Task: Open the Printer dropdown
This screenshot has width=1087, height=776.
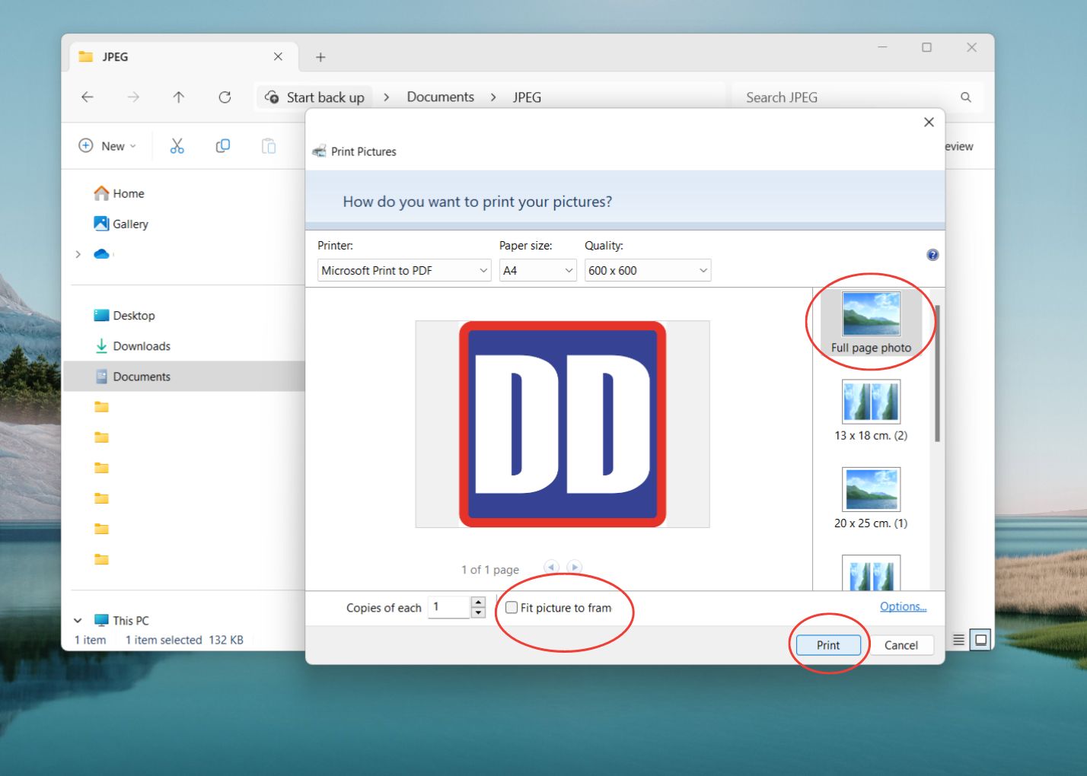Action: tap(404, 270)
